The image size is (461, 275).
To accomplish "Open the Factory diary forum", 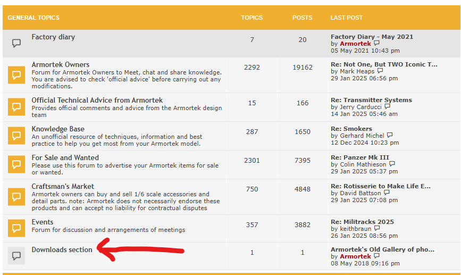I will pyautogui.click(x=53, y=37).
